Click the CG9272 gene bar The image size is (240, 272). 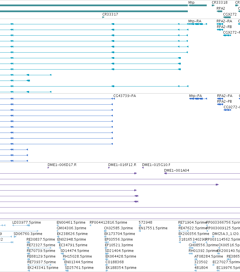coord(227,17)
